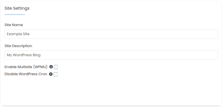Focus the Site Description input field
The height and width of the screenshot is (107, 224).
111,55
